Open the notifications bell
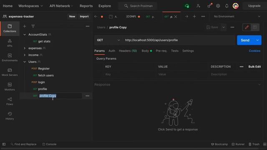The image size is (267, 150). tap(227, 6)
